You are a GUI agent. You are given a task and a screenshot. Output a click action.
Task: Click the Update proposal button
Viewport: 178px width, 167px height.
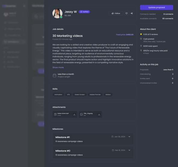coord(157,8)
